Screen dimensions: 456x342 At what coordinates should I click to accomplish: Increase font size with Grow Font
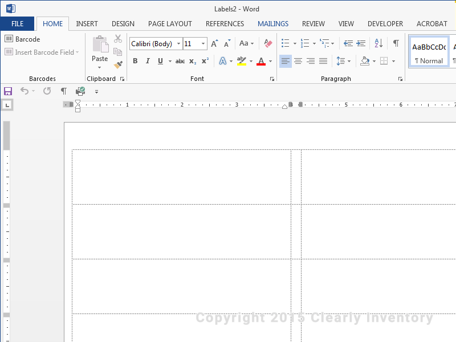215,44
